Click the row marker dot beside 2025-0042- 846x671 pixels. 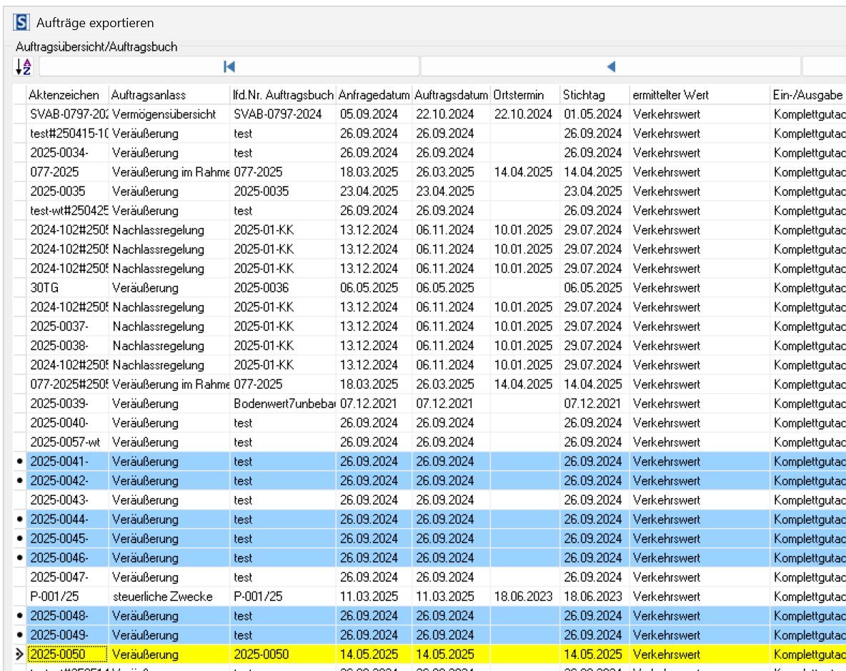[20, 481]
